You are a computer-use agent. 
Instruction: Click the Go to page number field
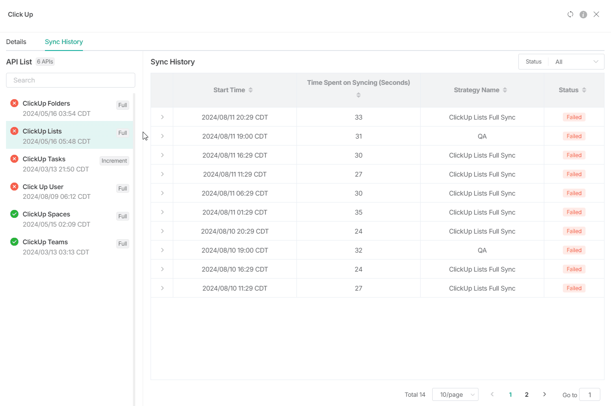589,394
